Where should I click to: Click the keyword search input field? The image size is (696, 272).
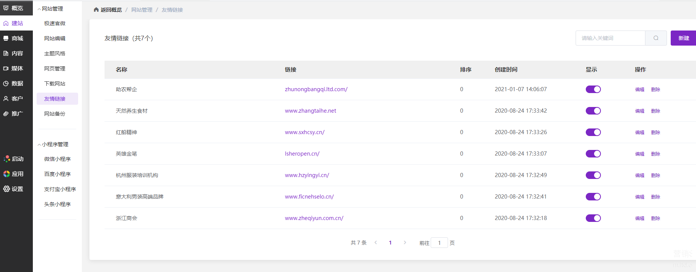[610, 38]
